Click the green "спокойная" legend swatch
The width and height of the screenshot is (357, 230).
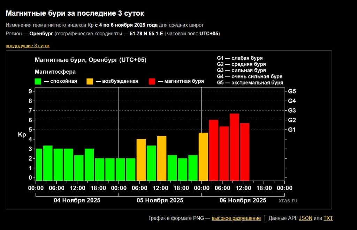pyautogui.click(x=38, y=81)
